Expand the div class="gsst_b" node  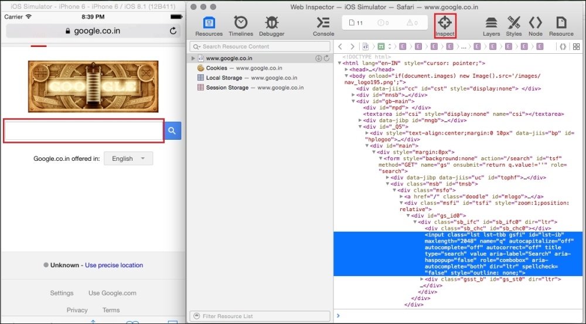[421, 279]
